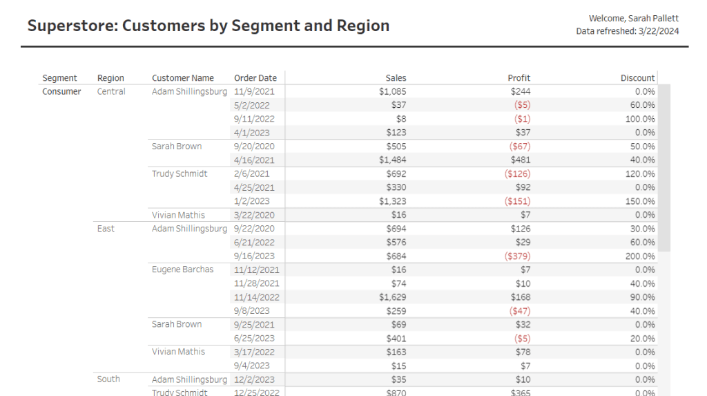The image size is (707, 396).
Task: Click the table's vertical scrollbar
Action: [x=664, y=167]
